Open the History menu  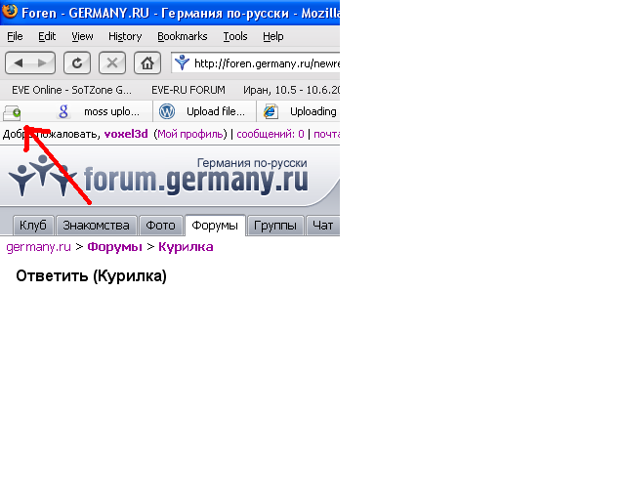pos(125,36)
